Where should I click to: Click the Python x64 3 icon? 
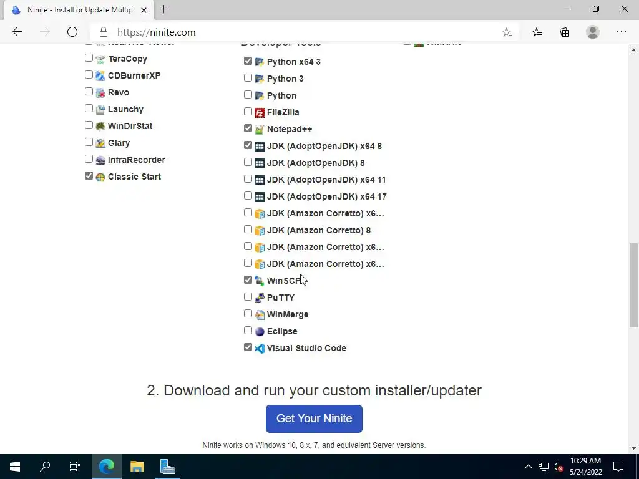click(260, 62)
